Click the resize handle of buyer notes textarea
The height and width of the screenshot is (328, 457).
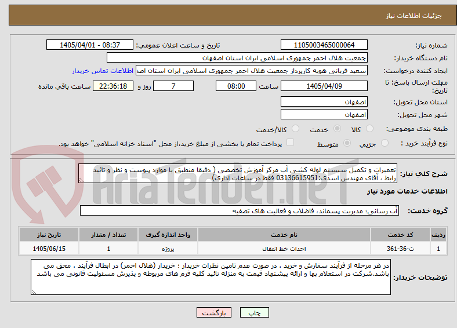34,291
